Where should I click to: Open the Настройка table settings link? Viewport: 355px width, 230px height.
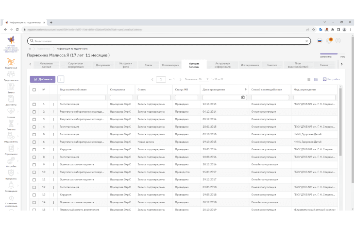(331, 79)
